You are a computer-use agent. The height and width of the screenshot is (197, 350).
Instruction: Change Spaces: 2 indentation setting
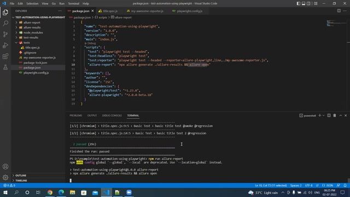pyautogui.click(x=296, y=186)
